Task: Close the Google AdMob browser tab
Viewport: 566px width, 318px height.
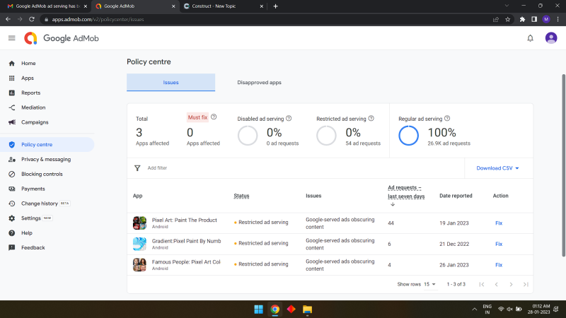Action: coord(173,6)
